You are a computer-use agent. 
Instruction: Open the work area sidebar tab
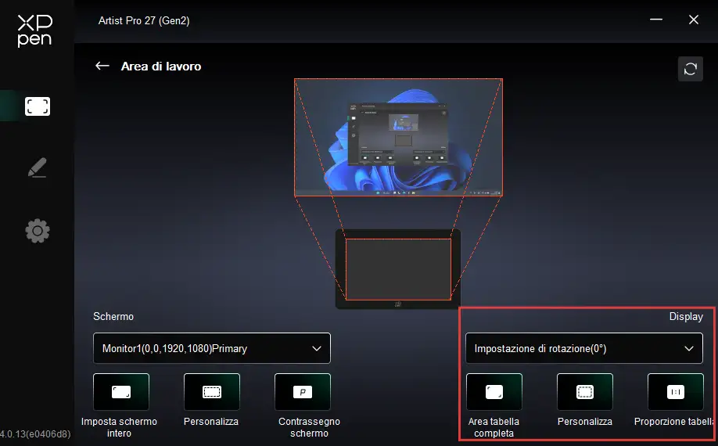point(38,106)
